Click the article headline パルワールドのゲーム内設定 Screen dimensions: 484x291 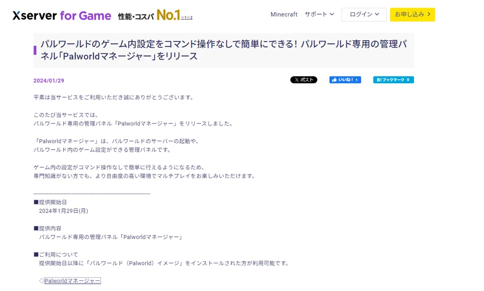click(x=224, y=50)
